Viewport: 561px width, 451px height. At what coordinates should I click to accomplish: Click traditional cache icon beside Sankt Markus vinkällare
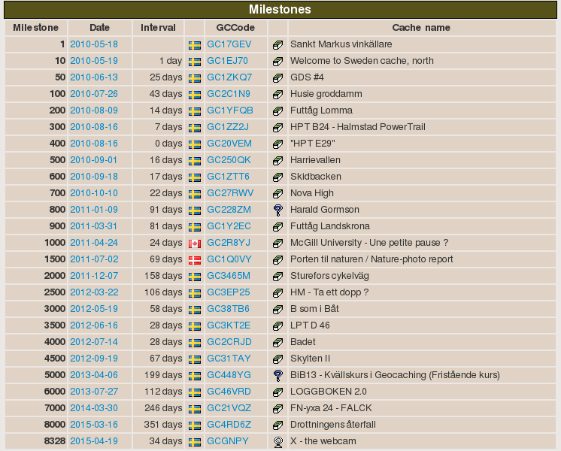click(x=277, y=45)
